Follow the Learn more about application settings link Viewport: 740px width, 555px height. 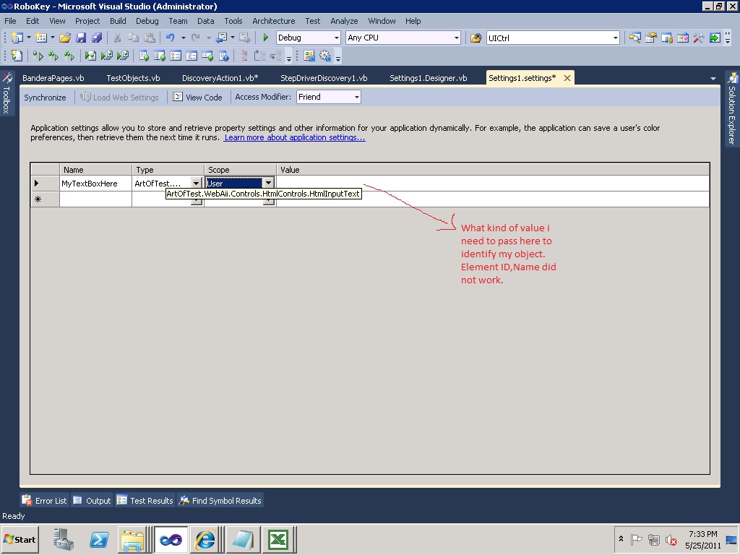295,137
